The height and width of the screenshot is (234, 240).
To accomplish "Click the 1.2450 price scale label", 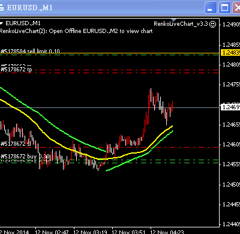I will [231, 184].
